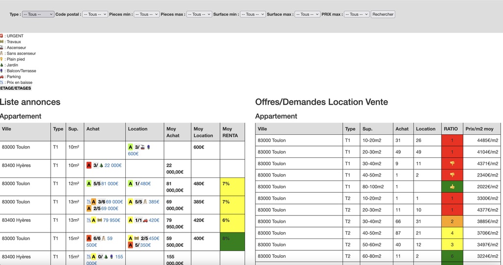Click the green 8% Moy RENTA cell
Screen dimensions: 503x265
click(232, 242)
